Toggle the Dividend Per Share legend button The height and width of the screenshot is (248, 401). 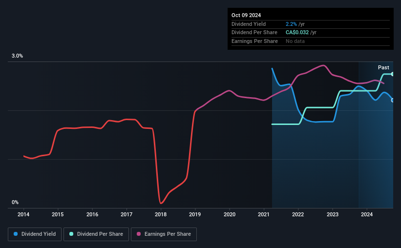pyautogui.click(x=96, y=234)
